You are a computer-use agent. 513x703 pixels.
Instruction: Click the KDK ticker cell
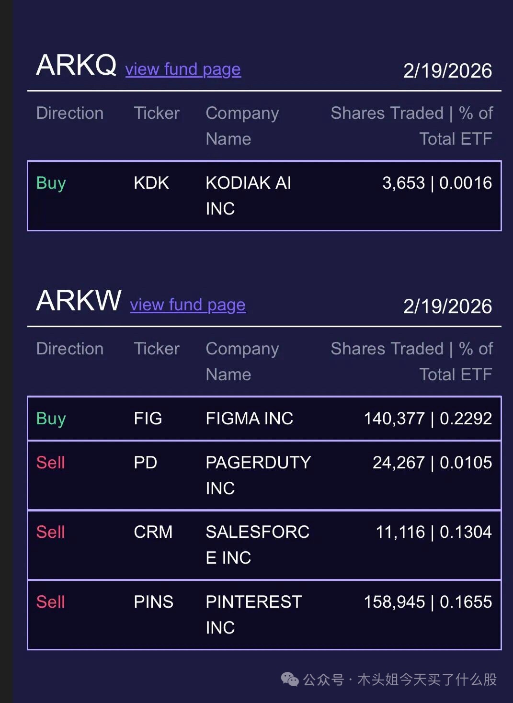(151, 183)
